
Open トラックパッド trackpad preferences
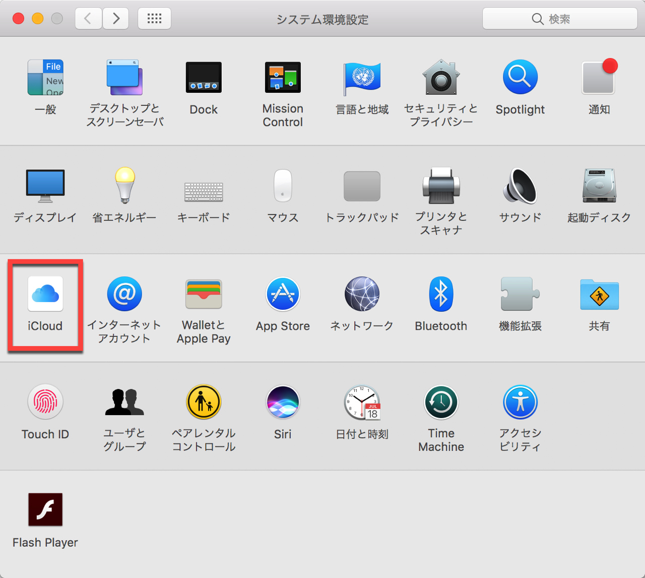[362, 186]
